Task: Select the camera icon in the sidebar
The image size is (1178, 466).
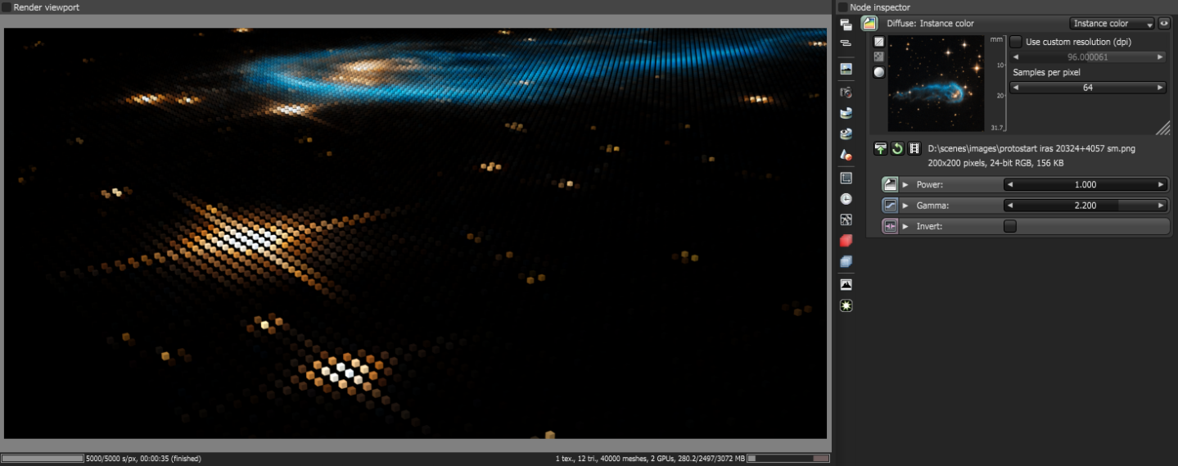Action: [x=846, y=92]
